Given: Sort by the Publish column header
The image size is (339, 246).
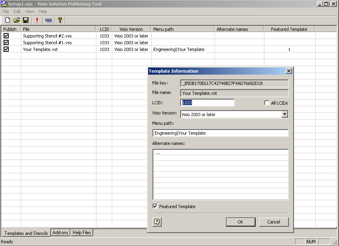Looking at the screenshot, I should pos(11,29).
